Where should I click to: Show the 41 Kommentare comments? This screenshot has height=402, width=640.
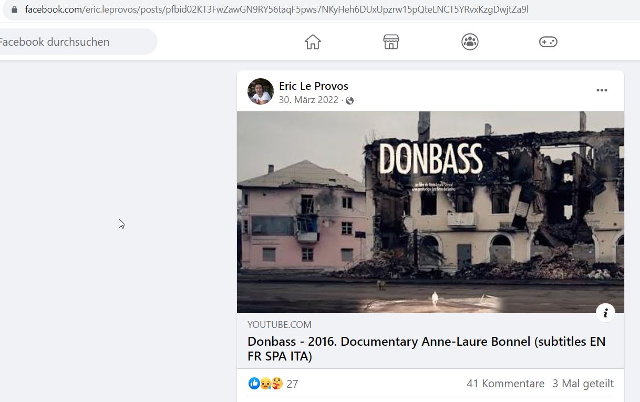point(505,384)
